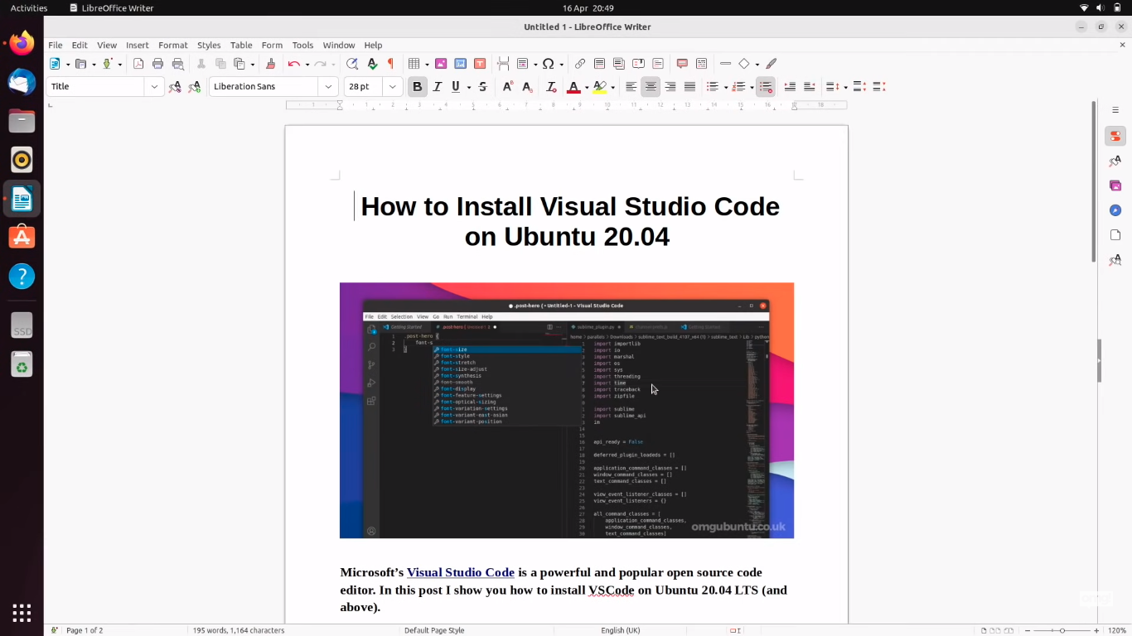Increase paragraph spacing
Viewport: 1132px width, 636px height.
click(x=859, y=87)
